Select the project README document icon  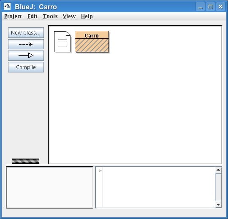tap(62, 42)
